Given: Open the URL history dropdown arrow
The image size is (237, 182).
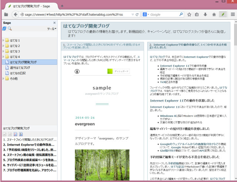Looking at the screenshot, I should point(133,14).
